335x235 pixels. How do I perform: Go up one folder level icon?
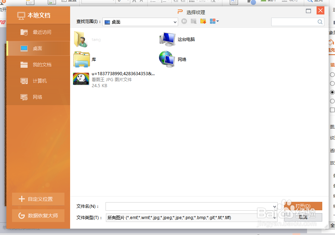[194, 21]
